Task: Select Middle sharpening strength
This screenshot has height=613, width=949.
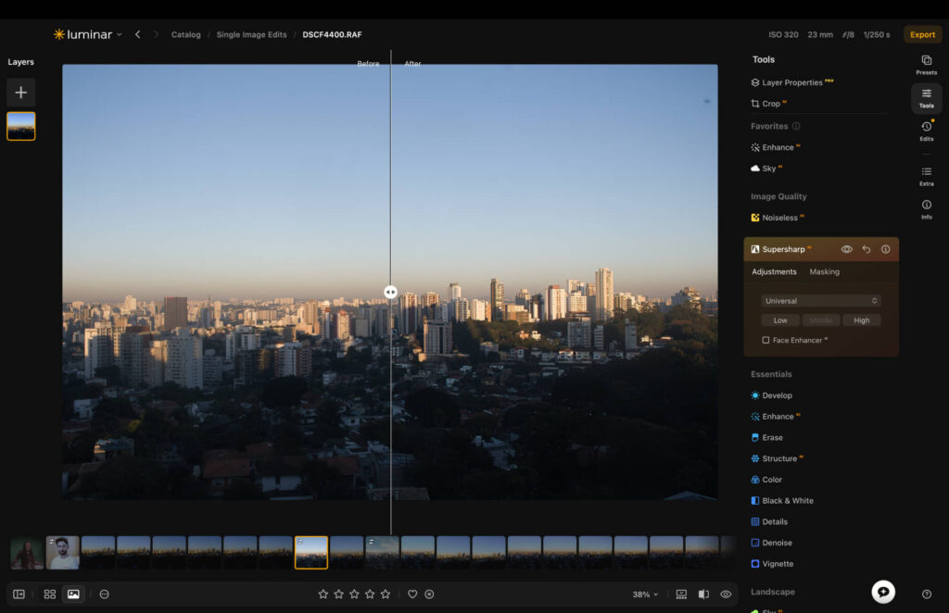Action: [821, 320]
